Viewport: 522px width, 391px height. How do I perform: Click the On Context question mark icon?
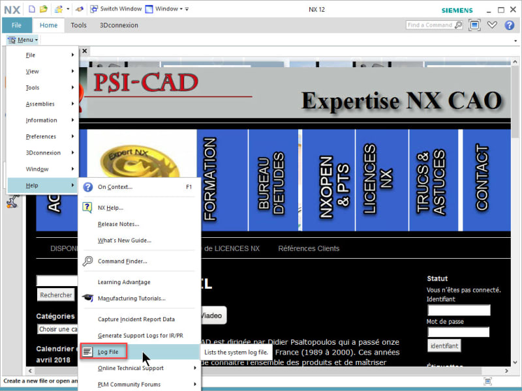coord(88,187)
